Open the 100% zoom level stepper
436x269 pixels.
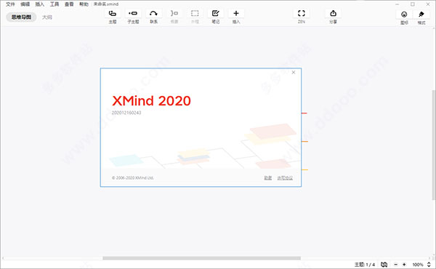[x=429, y=264]
